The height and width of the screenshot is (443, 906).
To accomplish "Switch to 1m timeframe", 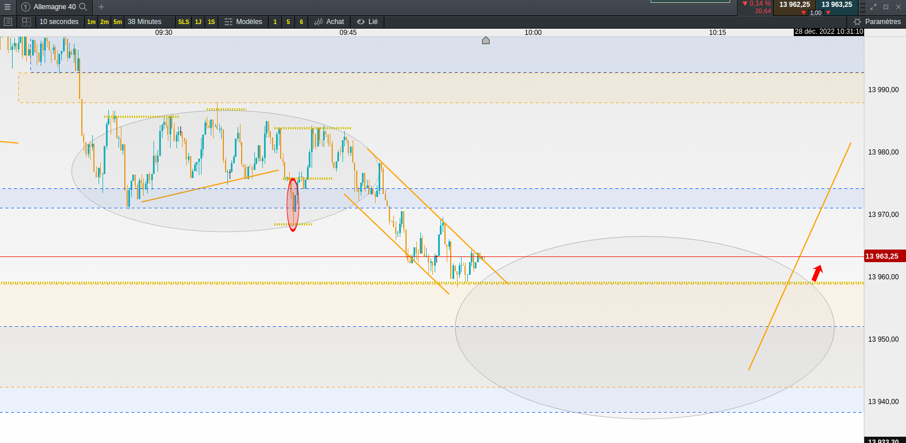I will coord(91,22).
